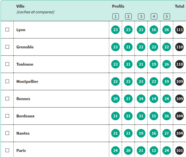Open the Rennes city name
The width and height of the screenshot is (186, 157).
[x=23, y=99]
